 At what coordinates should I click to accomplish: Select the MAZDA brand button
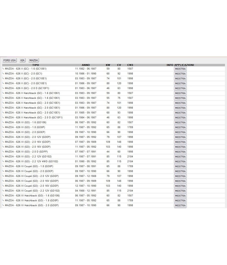34,60
